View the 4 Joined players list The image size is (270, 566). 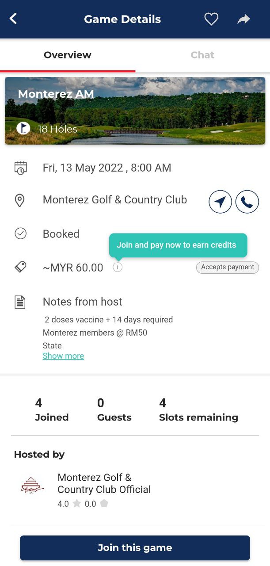[52, 409]
